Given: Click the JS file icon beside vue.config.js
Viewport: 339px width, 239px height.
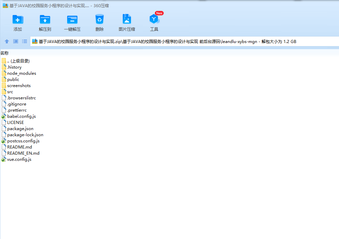Looking at the screenshot, I should tap(4, 159).
